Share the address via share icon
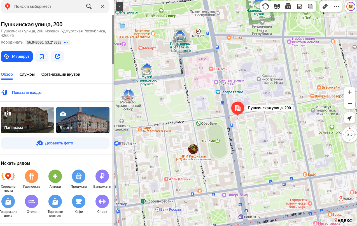Viewport: 357px width, 226px height. click(57, 56)
